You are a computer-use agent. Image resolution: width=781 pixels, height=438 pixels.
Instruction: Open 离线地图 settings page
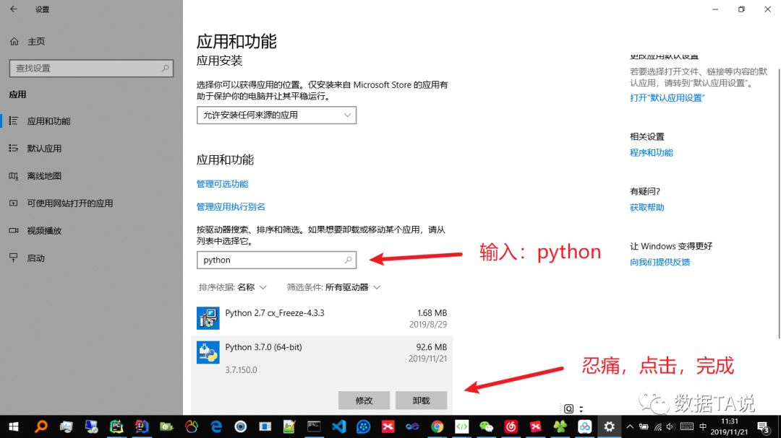(44, 175)
